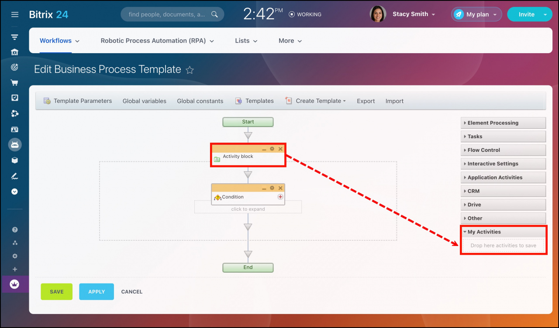
Task: Click the APPLY button
Action: click(x=97, y=292)
